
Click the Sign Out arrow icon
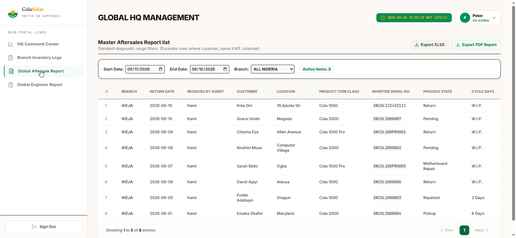(x=34, y=227)
